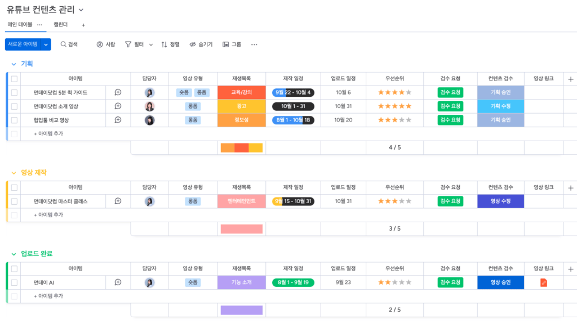Open the toolbar more options ellipsis
This screenshot has height=324, width=577.
254,44
